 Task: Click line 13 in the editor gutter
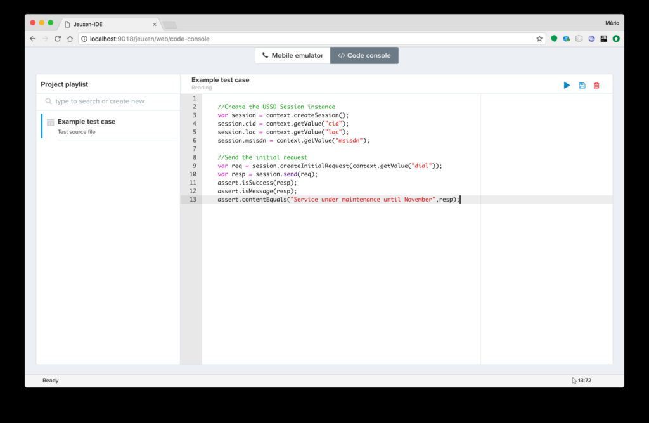(x=193, y=199)
